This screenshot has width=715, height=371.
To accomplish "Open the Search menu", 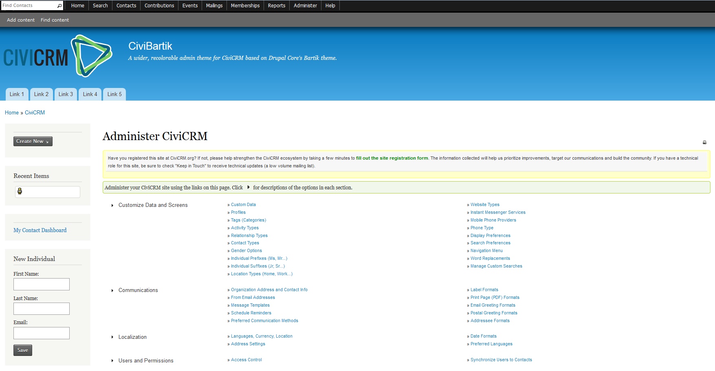I will pyautogui.click(x=100, y=6).
